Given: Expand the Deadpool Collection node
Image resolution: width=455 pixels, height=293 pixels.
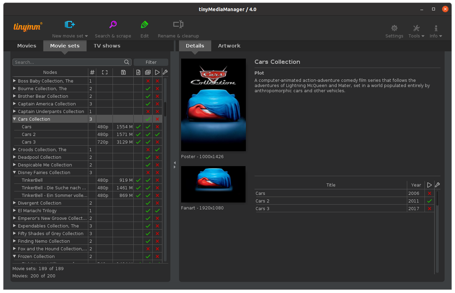Looking at the screenshot, I should click(15, 157).
